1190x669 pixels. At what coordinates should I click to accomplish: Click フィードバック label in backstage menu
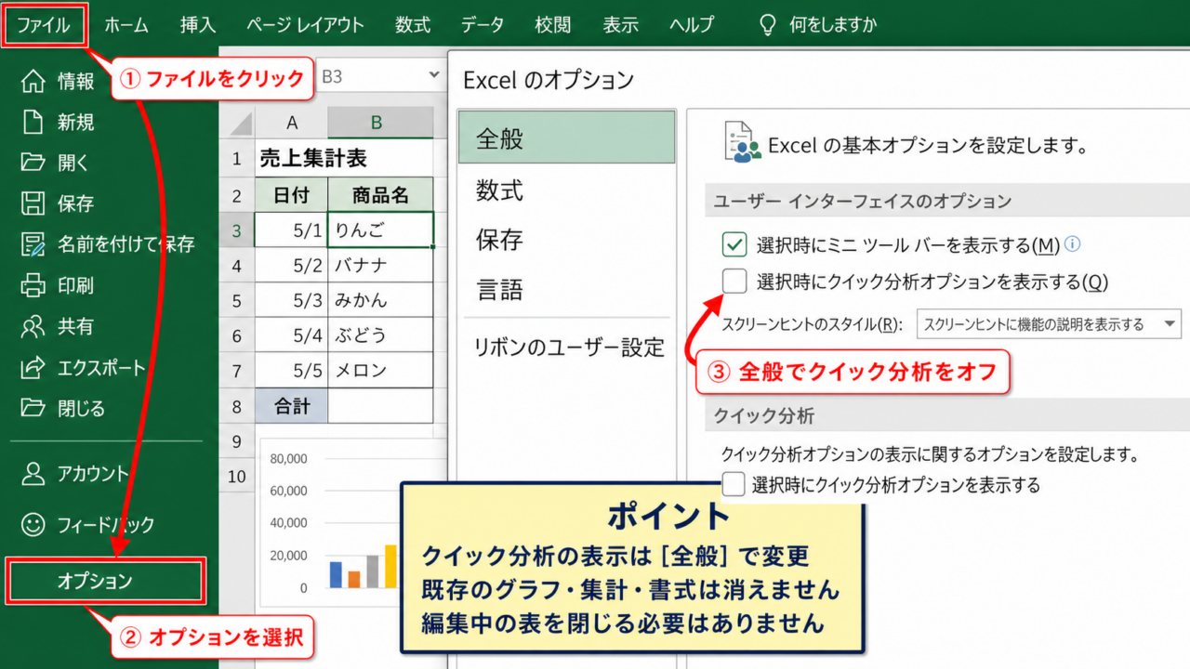tap(106, 524)
